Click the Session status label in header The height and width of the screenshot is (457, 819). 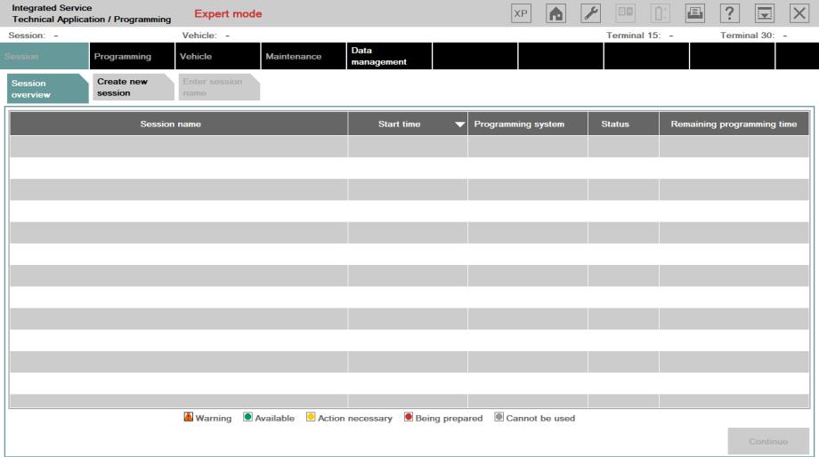[x=33, y=36]
